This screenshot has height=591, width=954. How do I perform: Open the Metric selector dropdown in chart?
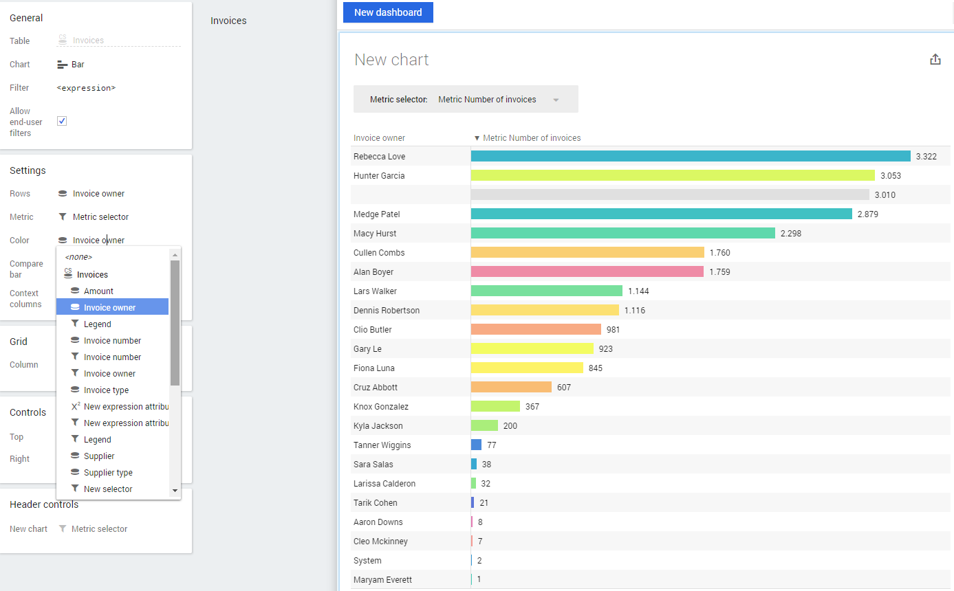point(498,100)
